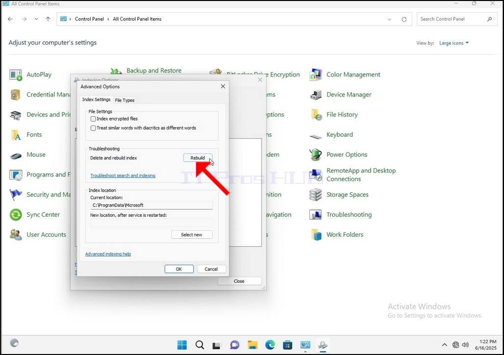Click Close in the Indexing Options window
Image resolution: width=504 pixels, height=355 pixels.
point(239,281)
